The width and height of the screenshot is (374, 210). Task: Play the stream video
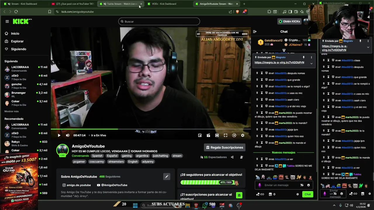(59, 135)
